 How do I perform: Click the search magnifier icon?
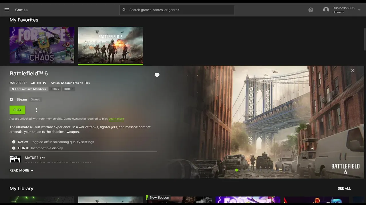point(124,10)
